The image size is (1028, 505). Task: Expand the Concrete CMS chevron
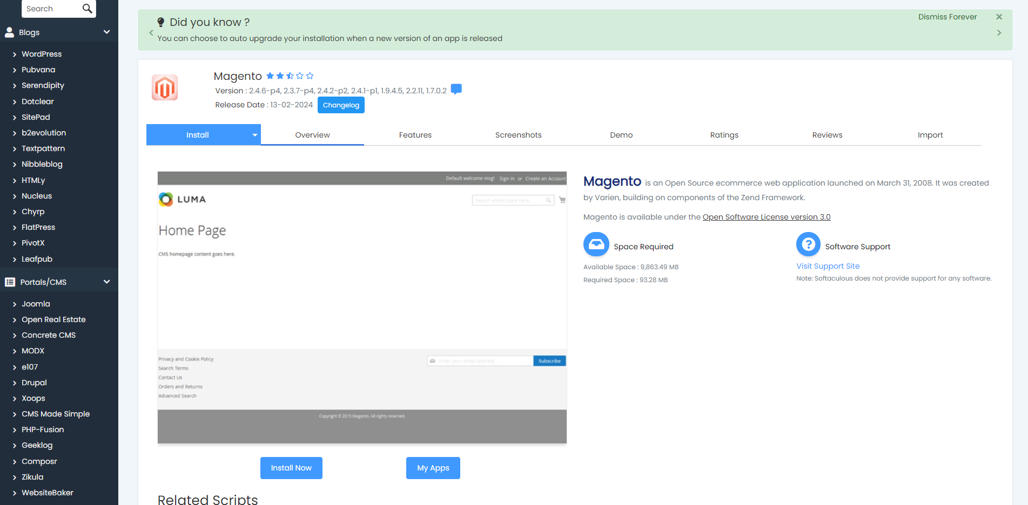[15, 336]
